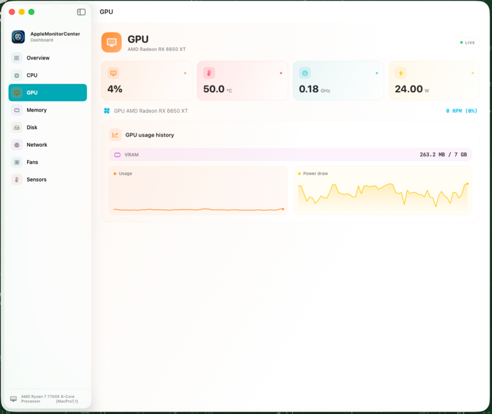Click the 50.0 °C temperature card

pos(242,81)
